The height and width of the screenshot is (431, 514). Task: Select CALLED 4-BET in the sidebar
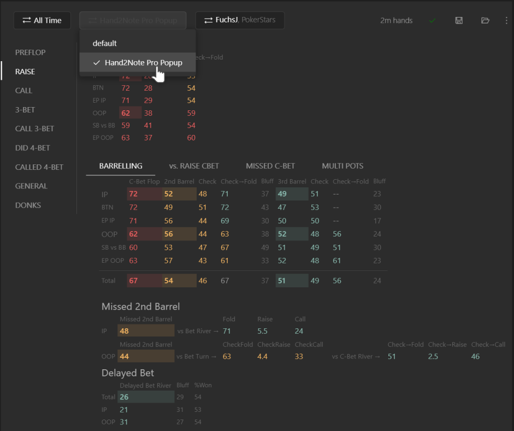click(x=39, y=167)
